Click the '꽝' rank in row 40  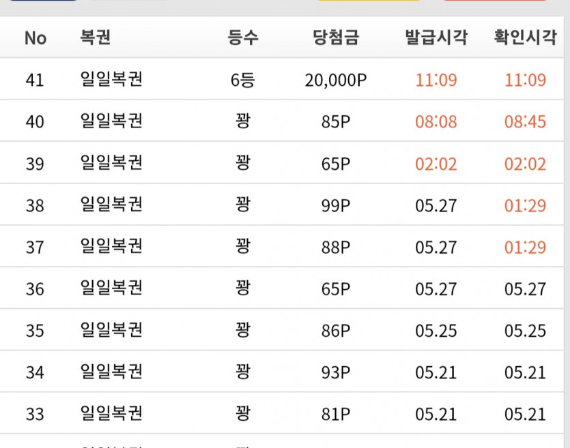pyautogui.click(x=243, y=121)
